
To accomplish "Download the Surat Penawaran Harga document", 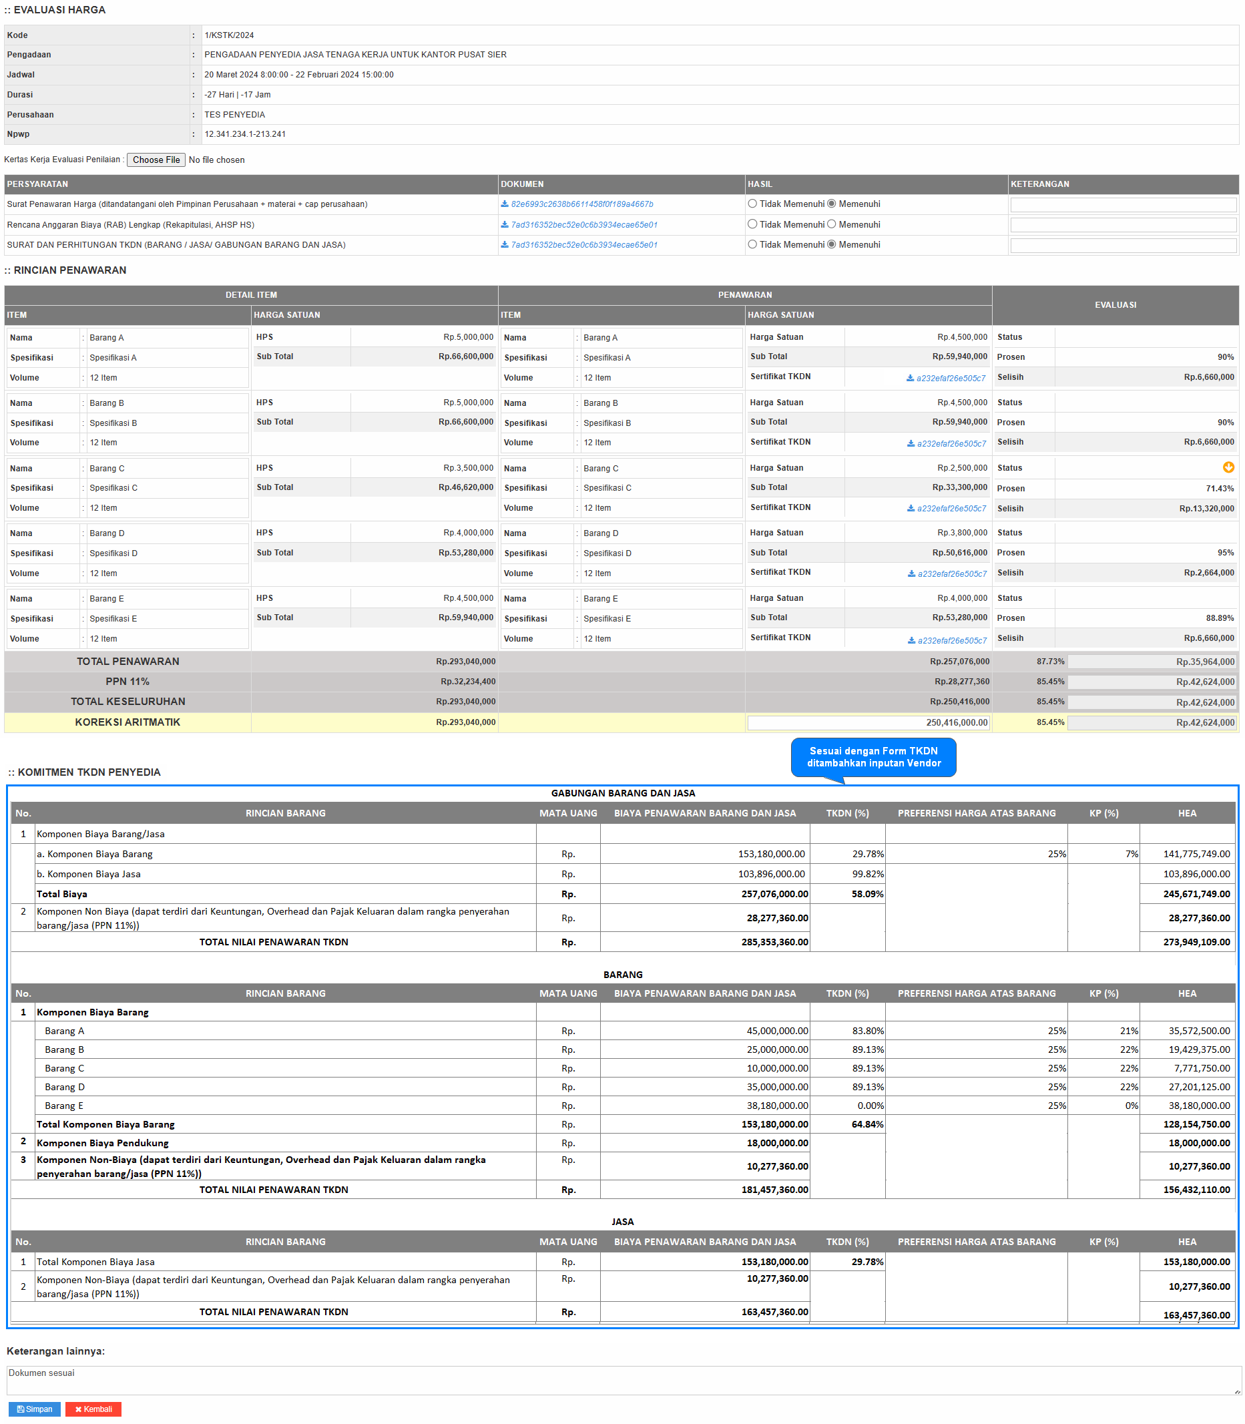I will point(581,204).
